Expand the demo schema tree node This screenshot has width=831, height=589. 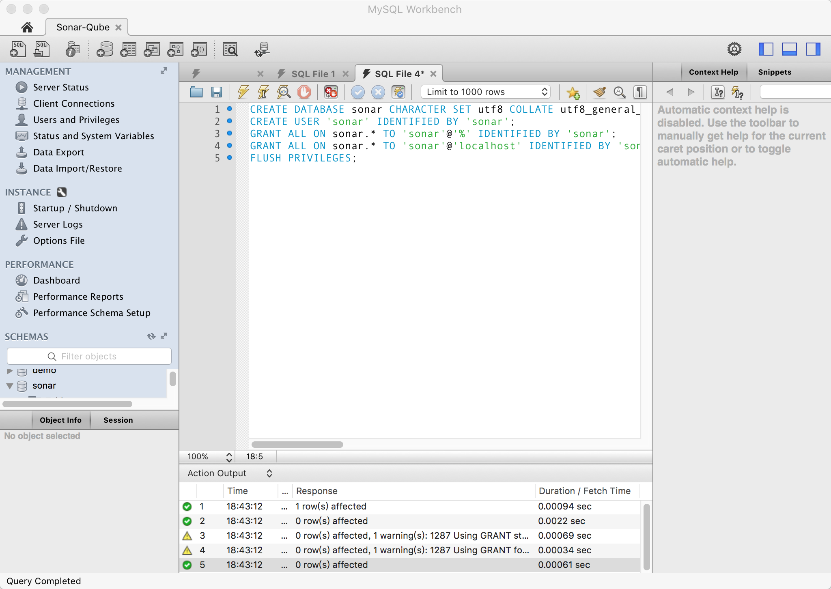[10, 371]
